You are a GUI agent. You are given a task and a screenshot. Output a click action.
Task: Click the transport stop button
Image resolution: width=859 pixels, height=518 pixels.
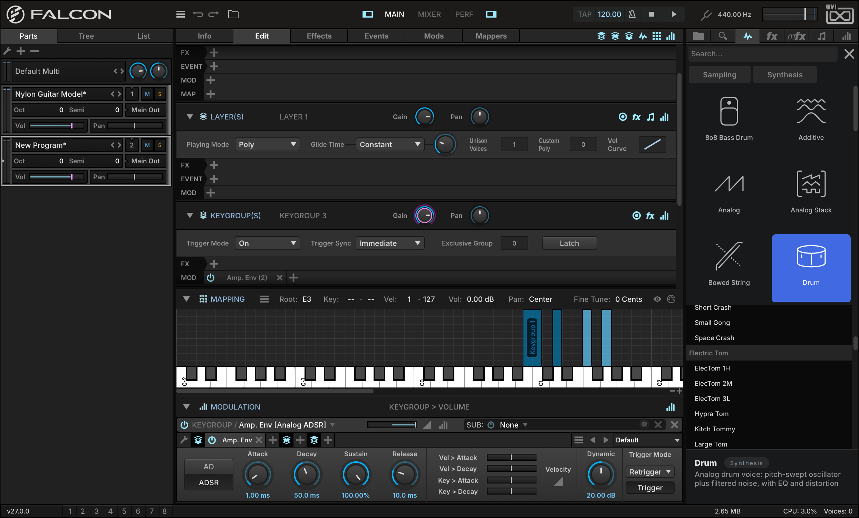[651, 14]
